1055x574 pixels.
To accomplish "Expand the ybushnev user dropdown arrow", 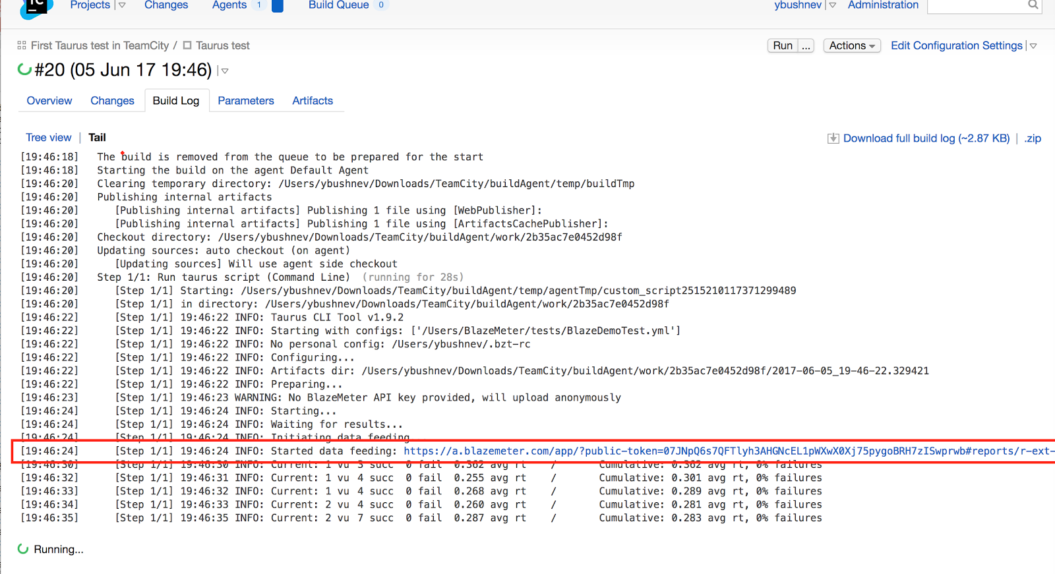I will 832,5.
